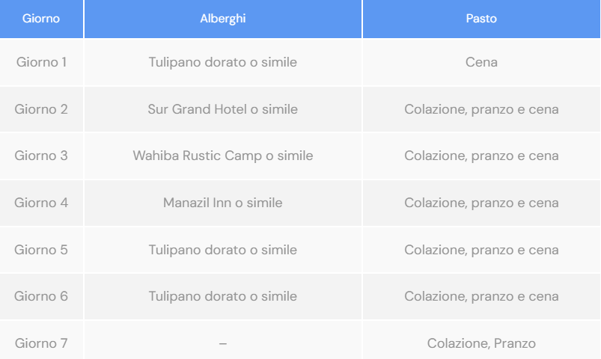Viewport: 601px width, 359px height.
Task: Select the Giorno 5 cell
Action: point(41,250)
